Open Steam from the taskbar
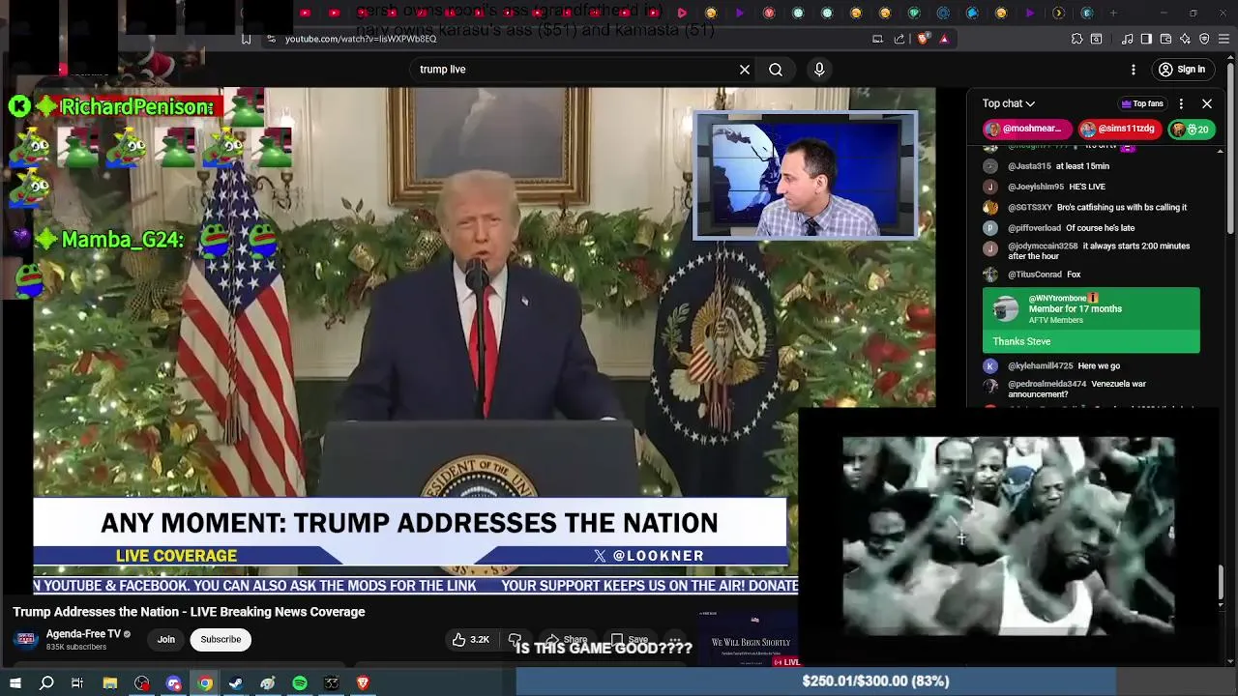Image resolution: width=1238 pixels, height=696 pixels. click(236, 683)
